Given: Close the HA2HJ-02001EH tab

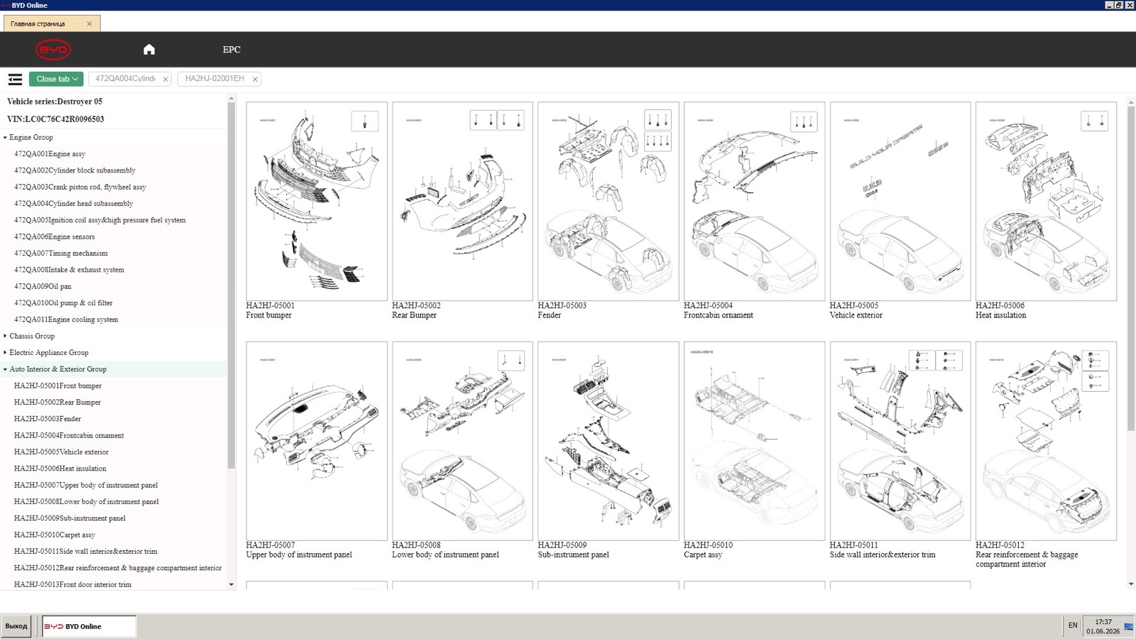Looking at the screenshot, I should pos(255,80).
